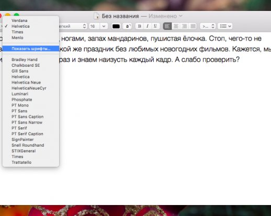This screenshot has width=271, height=216.
Task: Choose Snell Roundhand font
Action: pyautogui.click(x=31, y=145)
